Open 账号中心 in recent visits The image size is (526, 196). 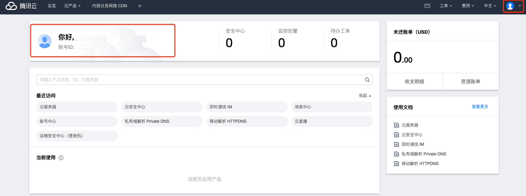[x=77, y=121]
